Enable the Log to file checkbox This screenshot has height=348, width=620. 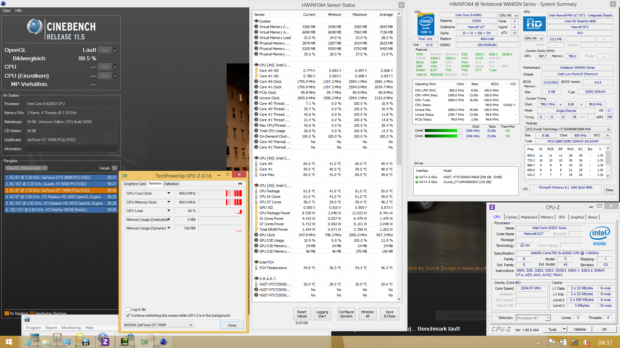click(x=128, y=309)
